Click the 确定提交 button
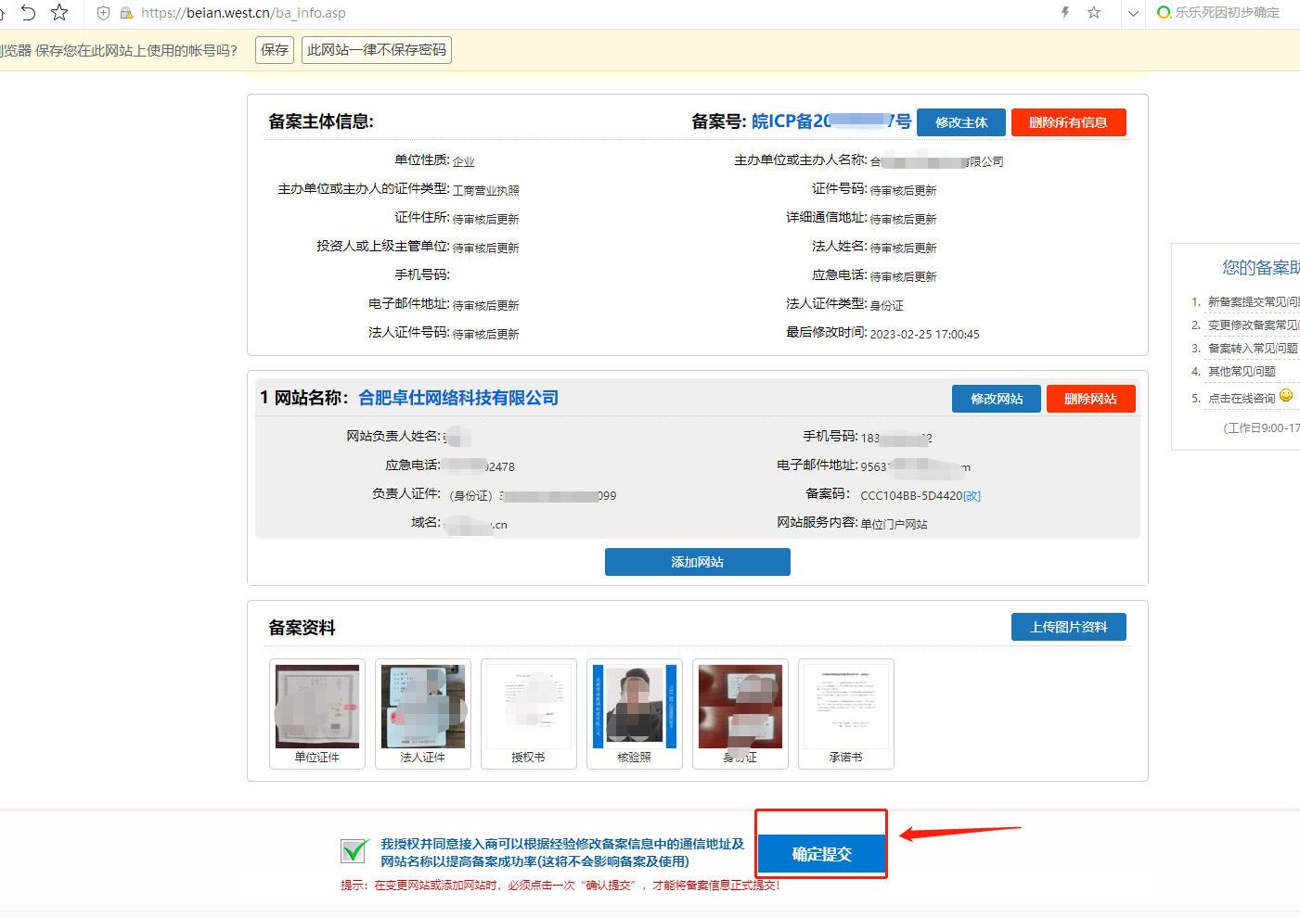The width and height of the screenshot is (1300, 918). point(821,854)
